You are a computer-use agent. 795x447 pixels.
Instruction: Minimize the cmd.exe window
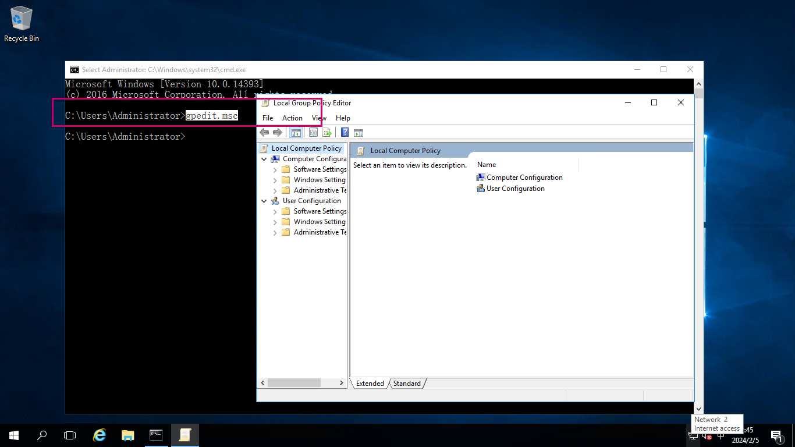pyautogui.click(x=637, y=69)
